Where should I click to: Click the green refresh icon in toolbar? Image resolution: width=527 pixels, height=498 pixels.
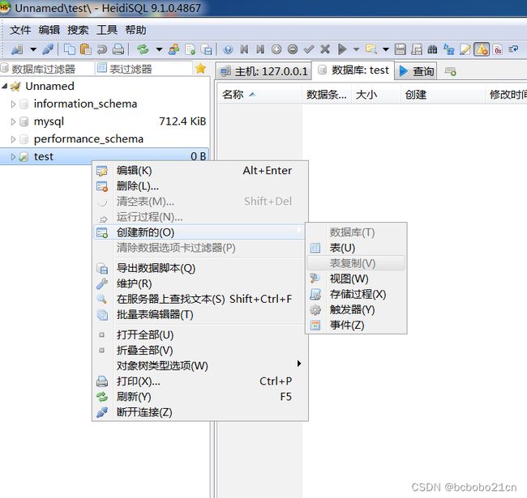point(143,49)
